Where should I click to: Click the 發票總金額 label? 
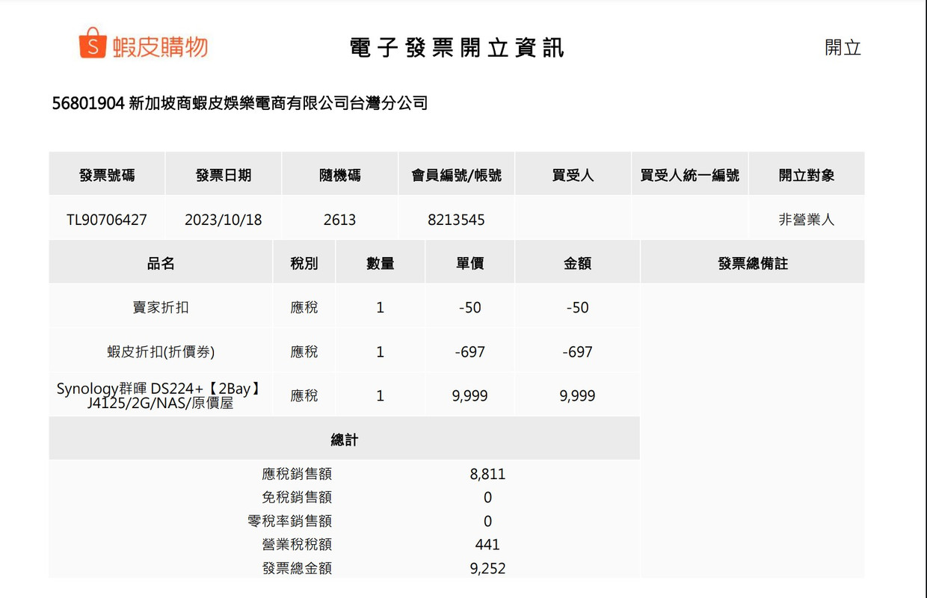(x=297, y=568)
